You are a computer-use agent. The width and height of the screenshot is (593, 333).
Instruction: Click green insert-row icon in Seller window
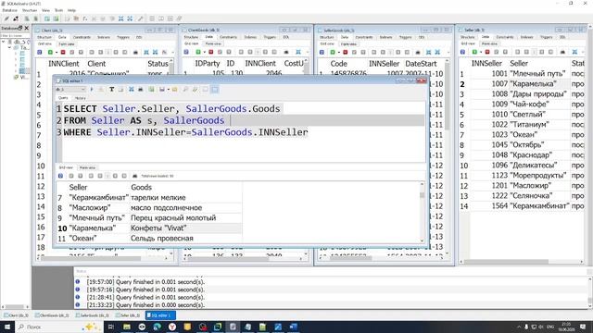(474, 52)
